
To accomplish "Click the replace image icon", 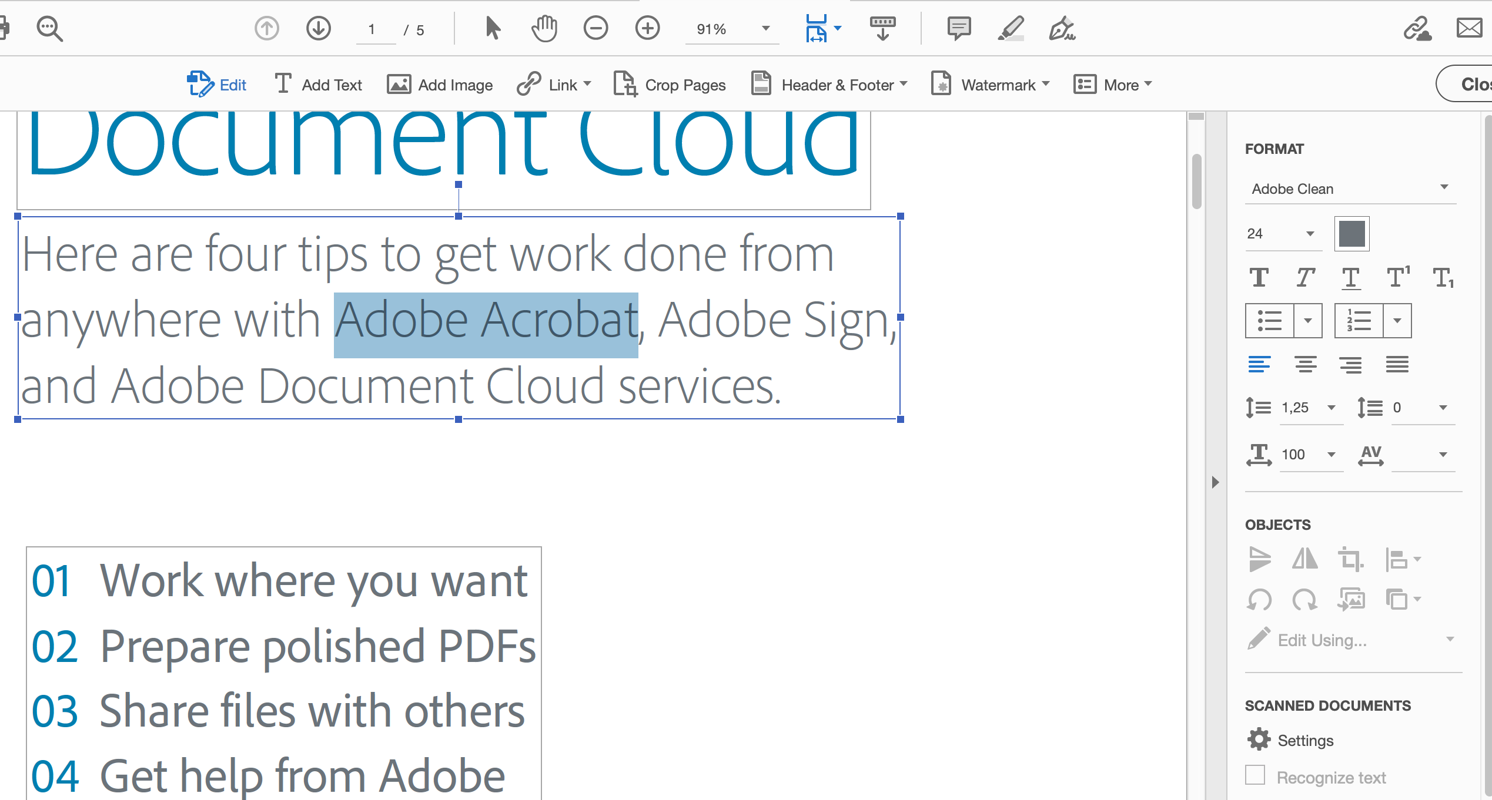I will pyautogui.click(x=1351, y=600).
